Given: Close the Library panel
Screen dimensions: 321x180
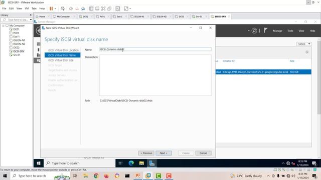Looking at the screenshot, I should (x=31, y=15).
